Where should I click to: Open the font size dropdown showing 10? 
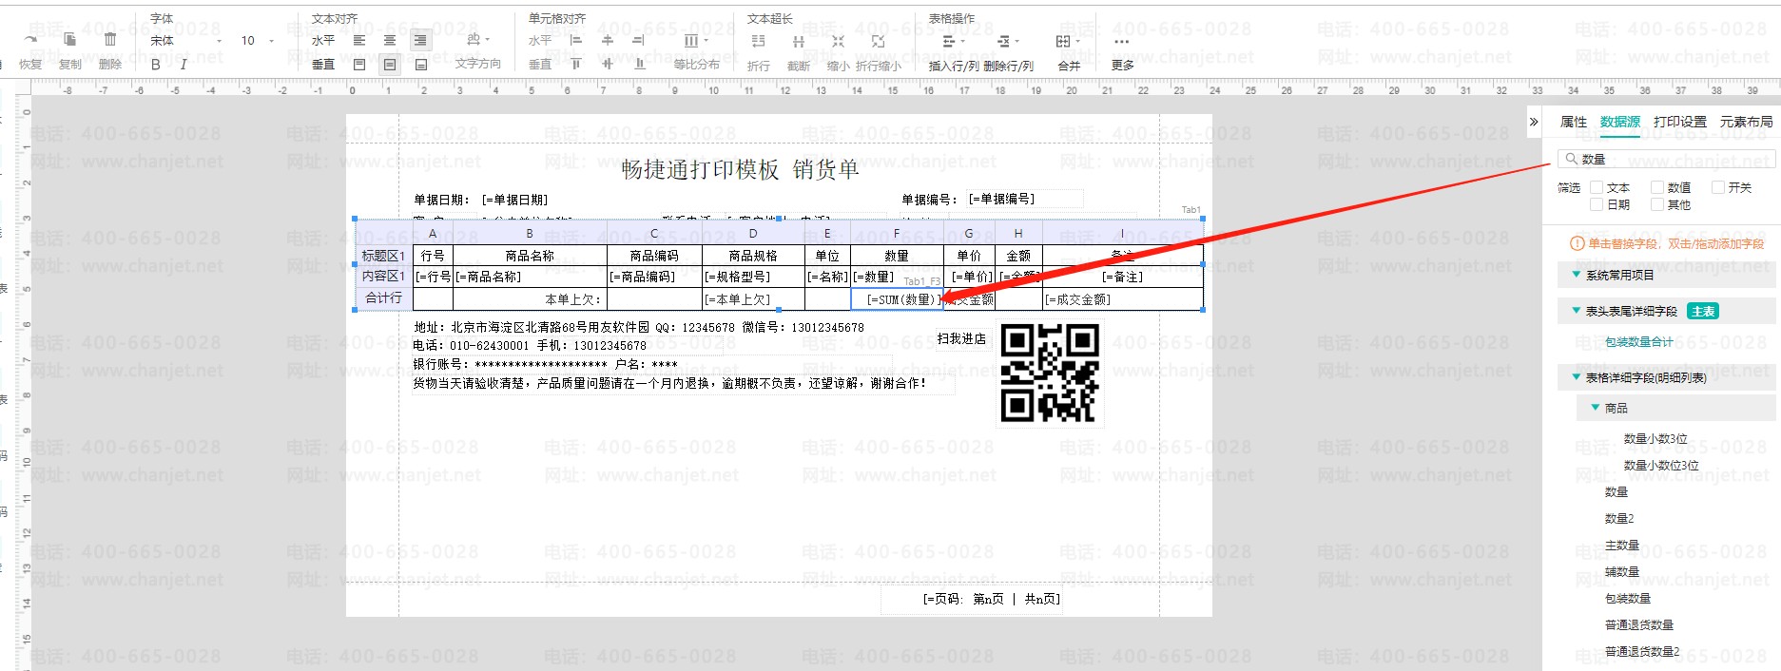tap(257, 41)
